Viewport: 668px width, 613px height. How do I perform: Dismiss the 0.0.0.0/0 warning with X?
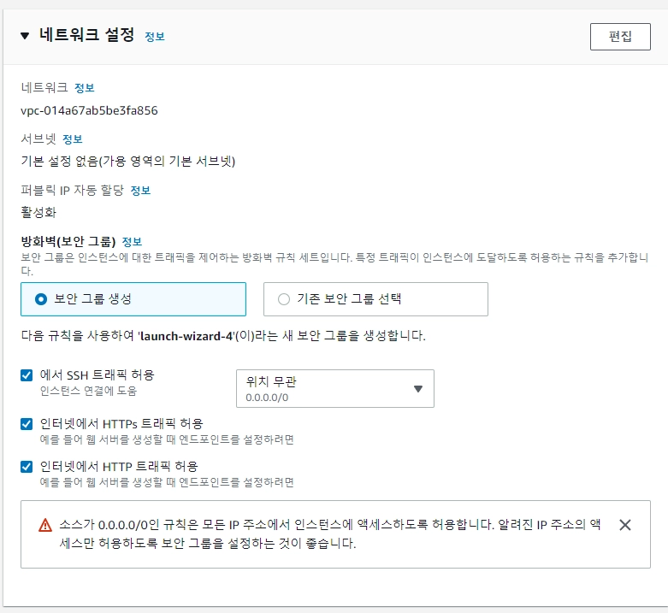coord(624,525)
